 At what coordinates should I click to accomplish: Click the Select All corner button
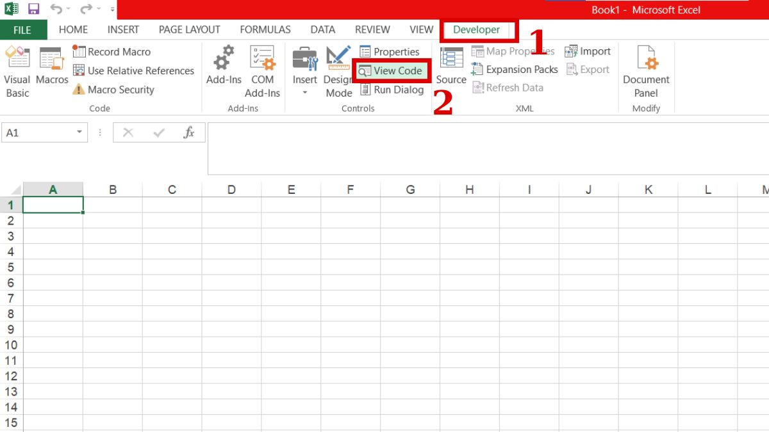click(12, 189)
